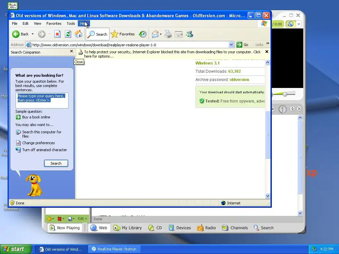Image resolution: width=339 pixels, height=254 pixels.
Task: Adjust the RealOne volume slider
Action: click(x=285, y=94)
